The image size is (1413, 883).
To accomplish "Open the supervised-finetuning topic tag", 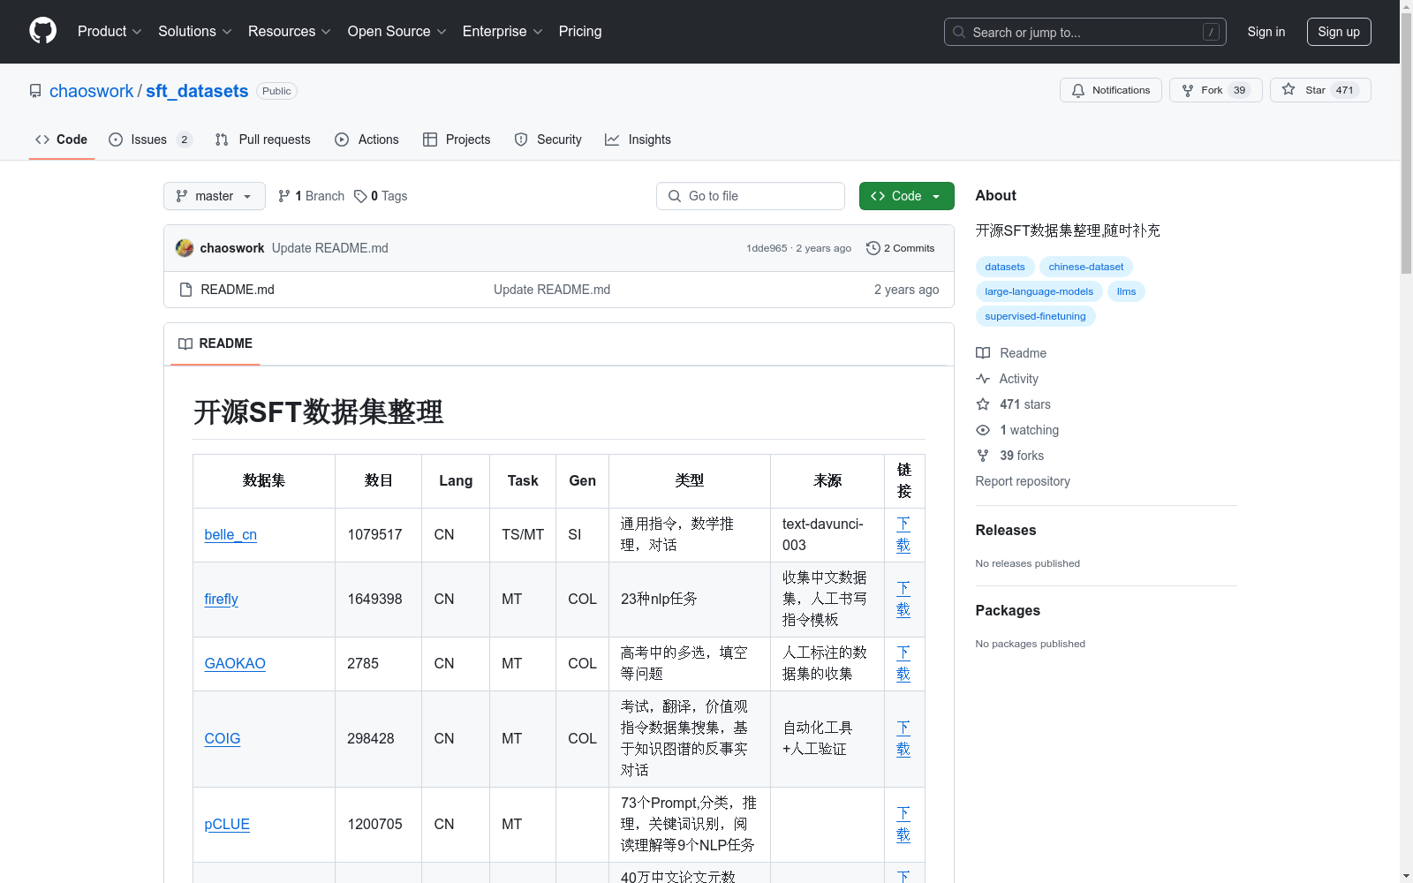I will click(1036, 316).
